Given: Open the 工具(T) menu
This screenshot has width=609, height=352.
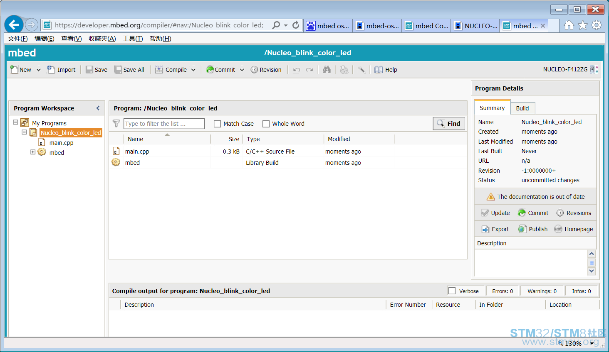Looking at the screenshot, I should (x=133, y=39).
